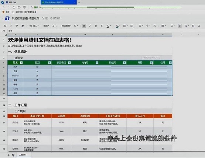
Task: Apply the fill color bucket swatch
Action: [117, 26]
